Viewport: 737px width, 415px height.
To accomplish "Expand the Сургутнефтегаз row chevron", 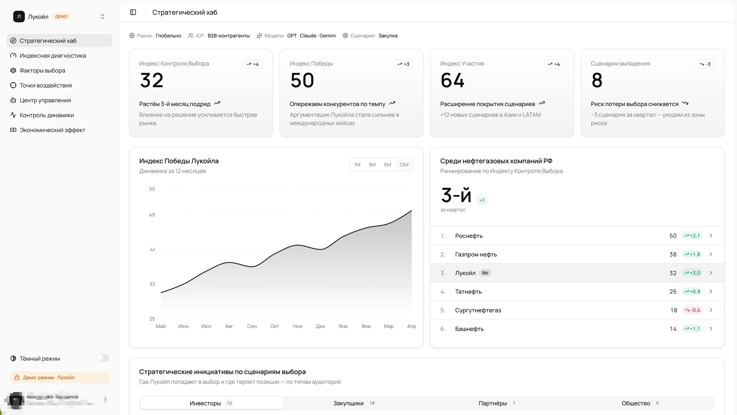I will click(x=711, y=310).
